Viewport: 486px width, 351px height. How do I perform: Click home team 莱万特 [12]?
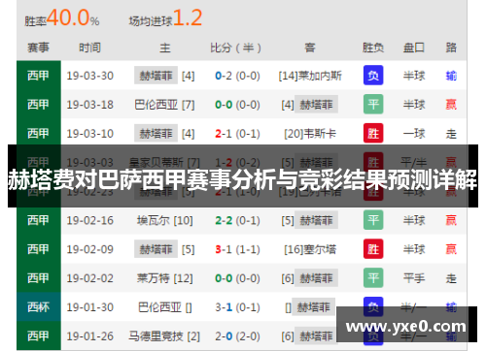(165, 278)
